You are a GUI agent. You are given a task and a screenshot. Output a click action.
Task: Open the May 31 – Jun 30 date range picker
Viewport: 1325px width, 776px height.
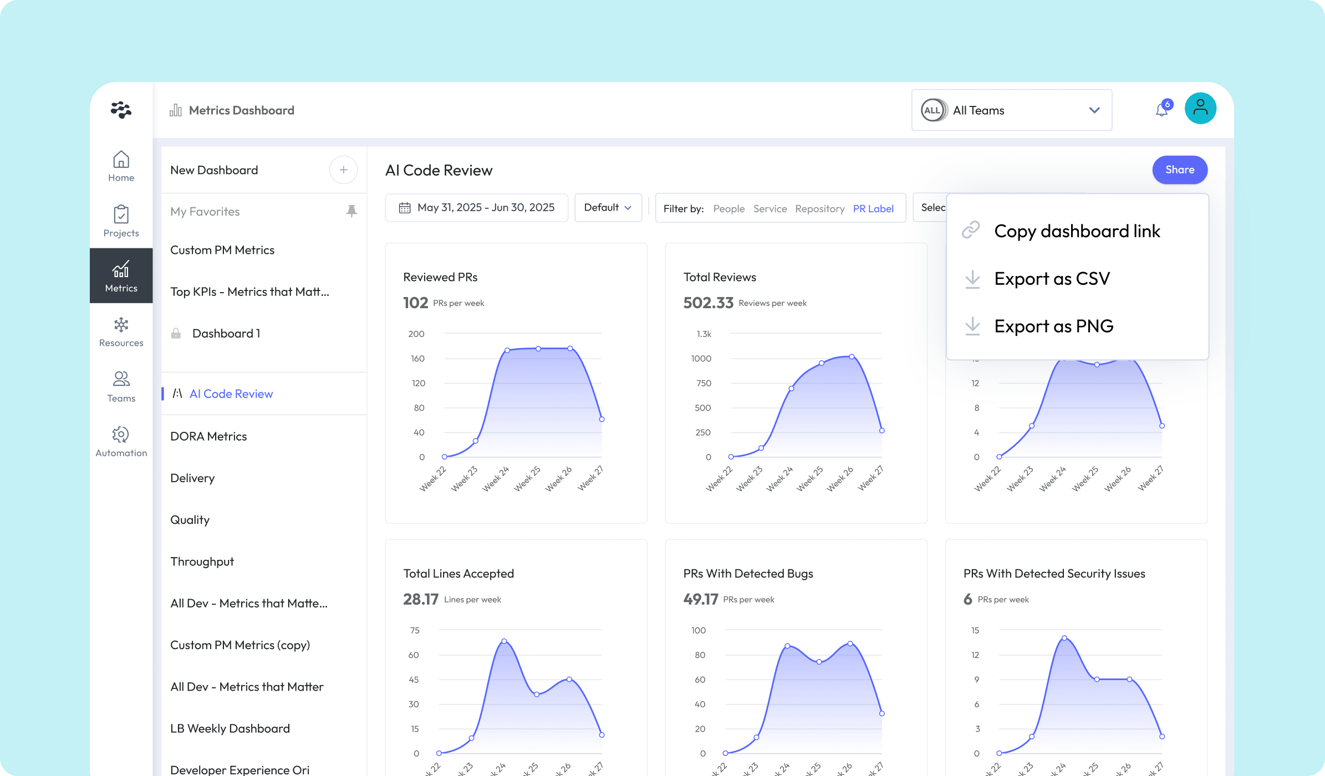coord(477,207)
